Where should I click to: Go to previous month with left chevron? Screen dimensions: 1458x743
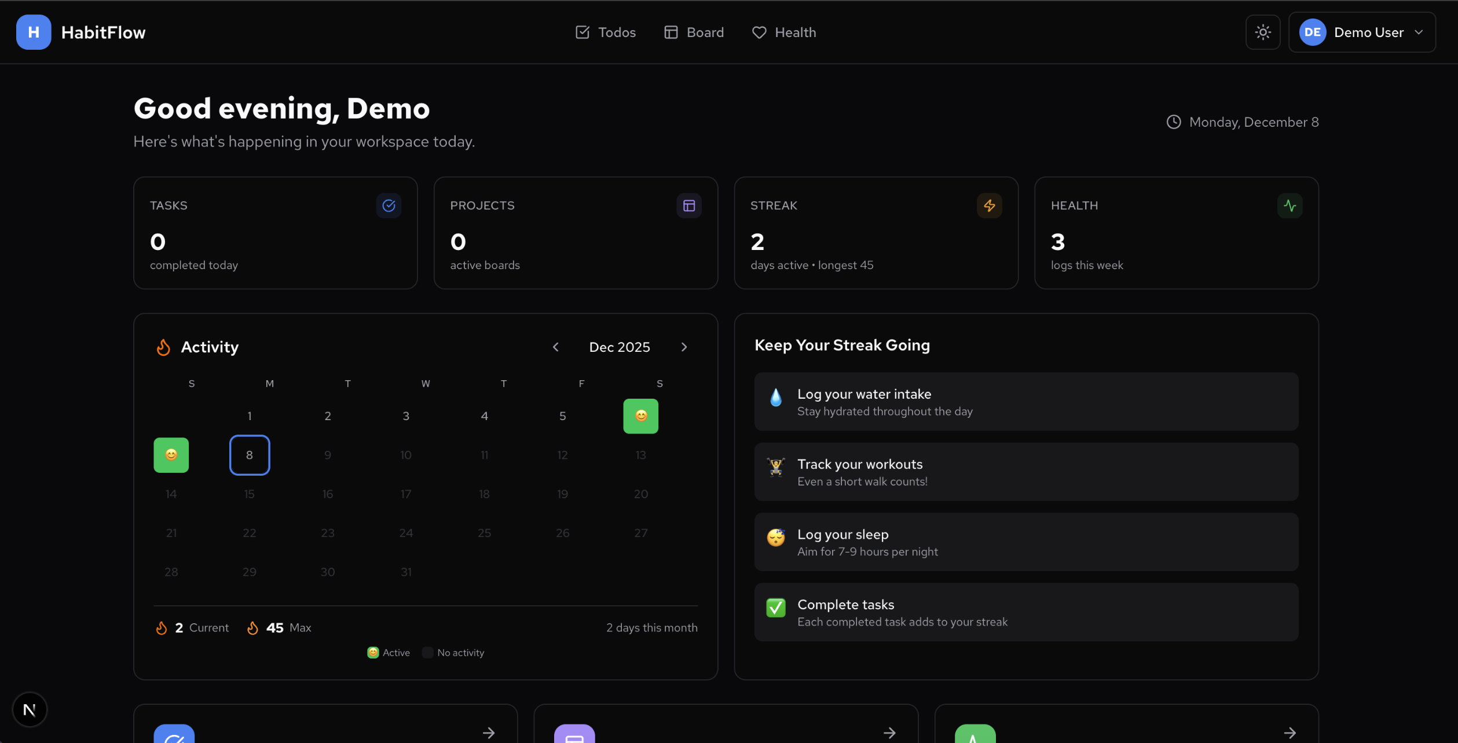point(555,347)
